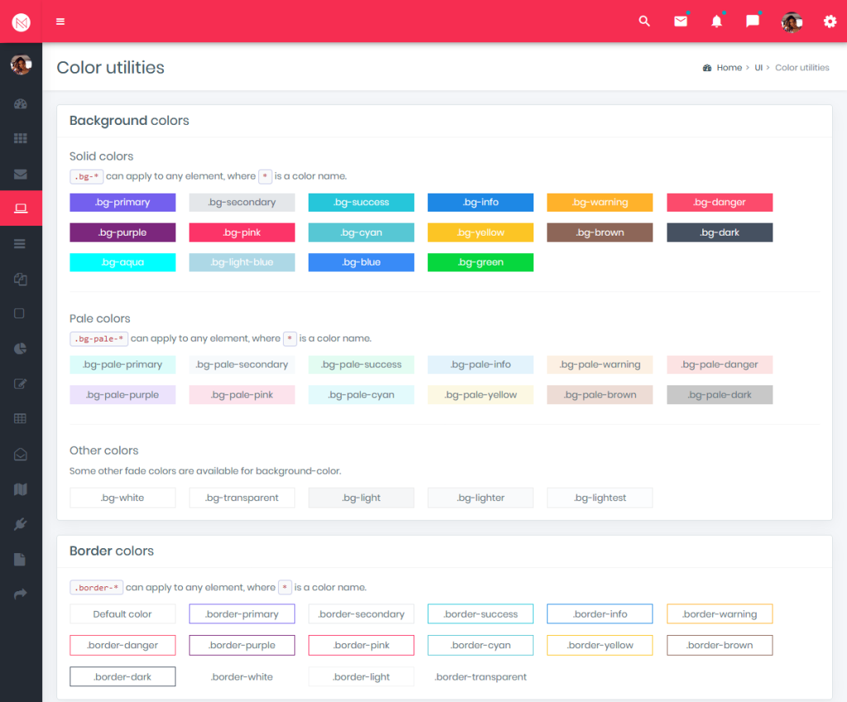
Task: Collapse the sidebar with the hamburger icon
Action: (60, 21)
